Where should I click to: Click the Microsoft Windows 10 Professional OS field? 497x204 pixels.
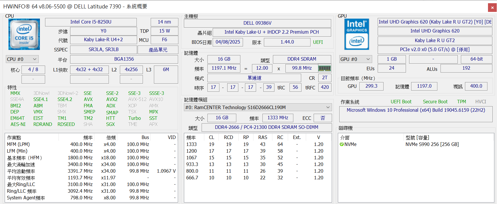(416, 114)
